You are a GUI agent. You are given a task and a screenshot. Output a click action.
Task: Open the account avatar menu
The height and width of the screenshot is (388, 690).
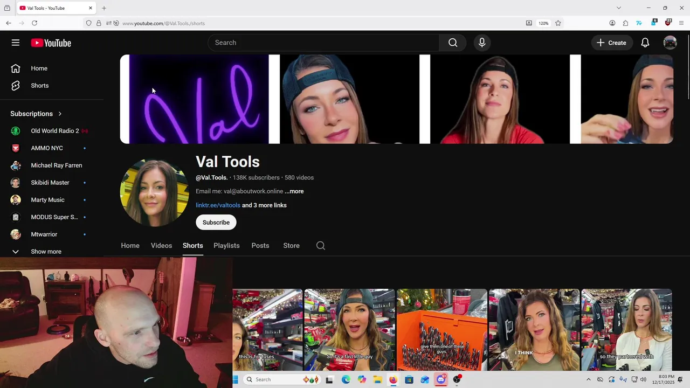click(x=670, y=43)
